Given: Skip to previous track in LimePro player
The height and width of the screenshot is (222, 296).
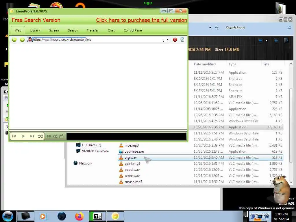Looking at the screenshot, I should point(14,136).
